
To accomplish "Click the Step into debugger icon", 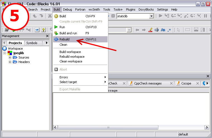I will coord(180,16).
